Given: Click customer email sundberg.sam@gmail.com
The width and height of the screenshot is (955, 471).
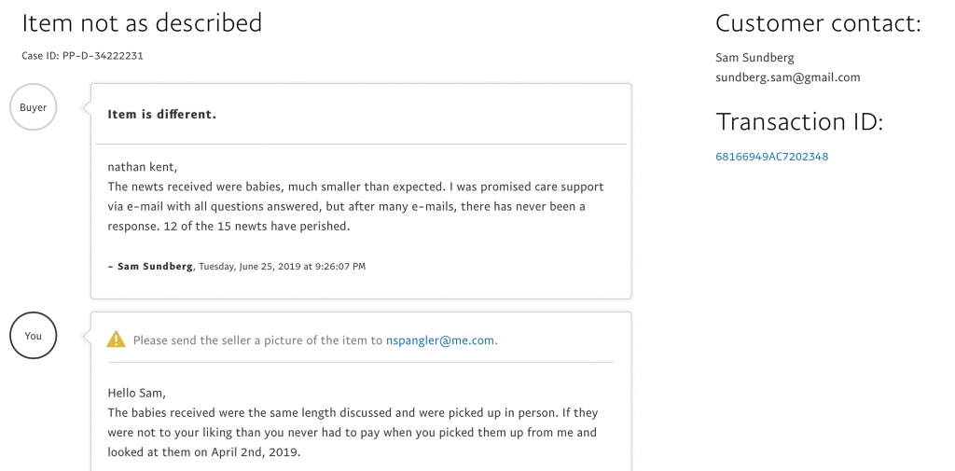Looking at the screenshot, I should click(x=787, y=77).
